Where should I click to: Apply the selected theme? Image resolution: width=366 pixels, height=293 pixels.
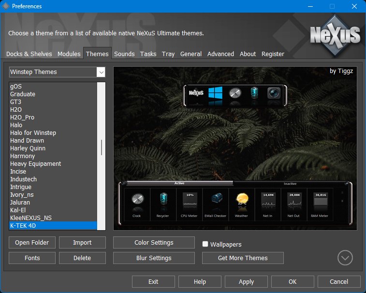pyautogui.click(x=246, y=281)
